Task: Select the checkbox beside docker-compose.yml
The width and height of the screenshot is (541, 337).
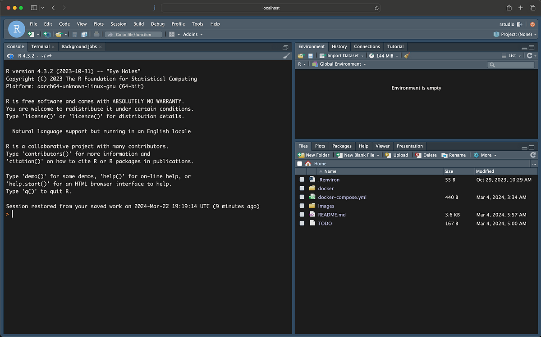Action: pos(302,197)
